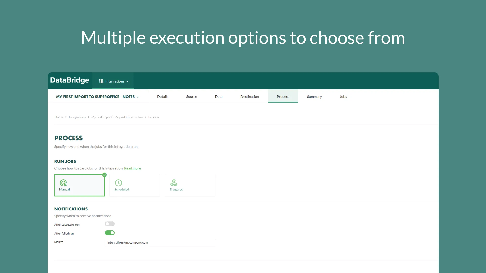Select the Scheduled clock icon

118,183
